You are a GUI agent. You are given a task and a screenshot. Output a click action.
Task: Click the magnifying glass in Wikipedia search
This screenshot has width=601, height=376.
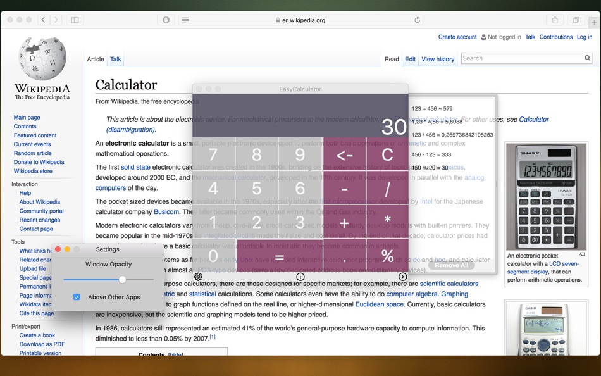(x=587, y=58)
